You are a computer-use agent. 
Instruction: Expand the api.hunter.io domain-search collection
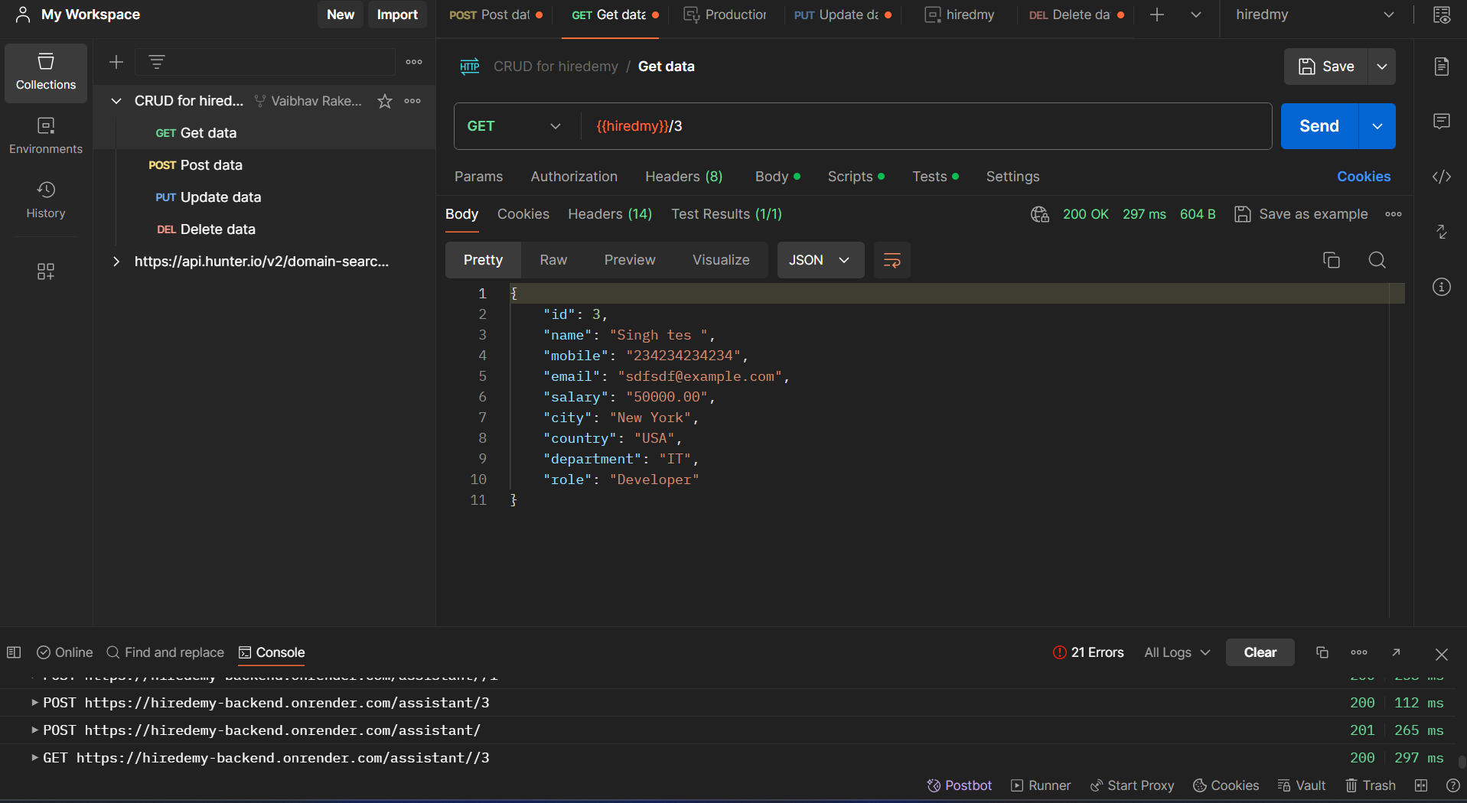(x=116, y=262)
